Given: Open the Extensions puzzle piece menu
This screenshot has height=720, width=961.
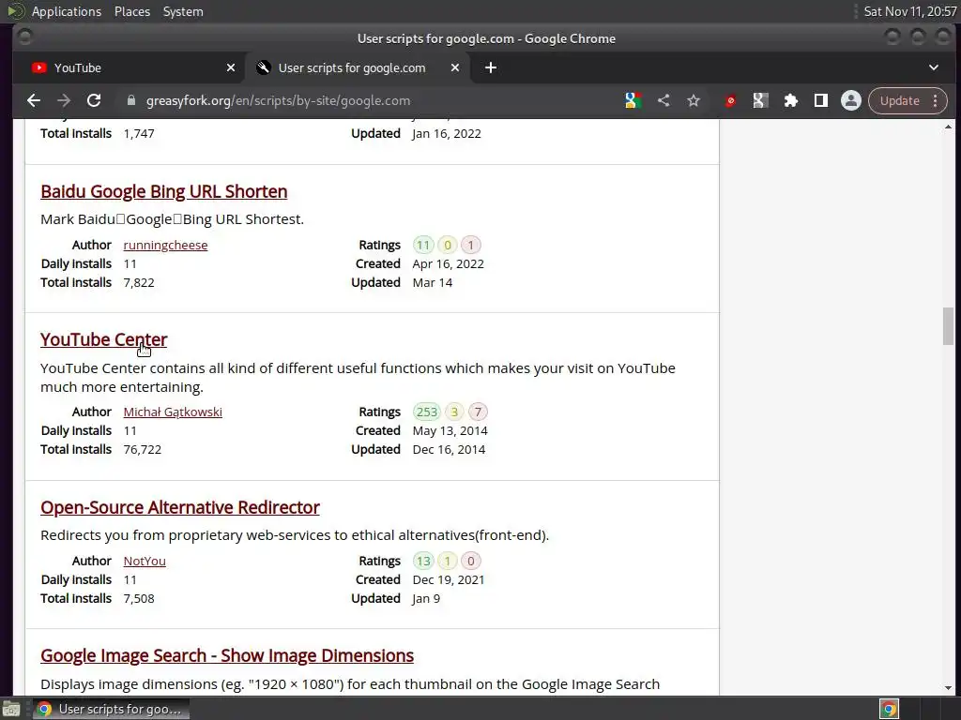Looking at the screenshot, I should click(x=790, y=100).
